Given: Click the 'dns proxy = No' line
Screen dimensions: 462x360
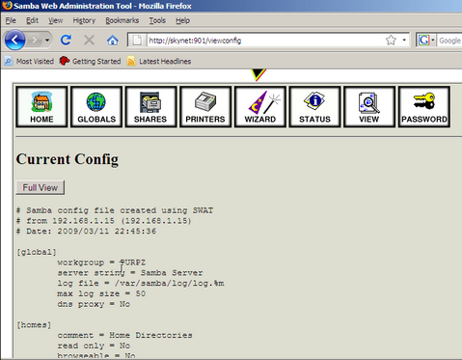Looking at the screenshot, I should [x=94, y=304].
